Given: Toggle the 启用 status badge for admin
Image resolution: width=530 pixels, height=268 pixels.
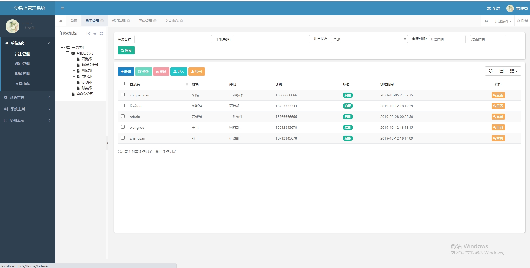Looking at the screenshot, I should point(348,117).
